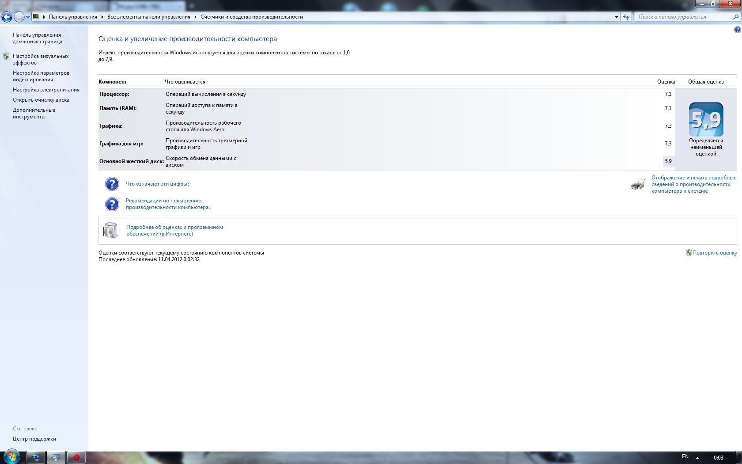Click the large 5,9 base score badge

tap(706, 119)
